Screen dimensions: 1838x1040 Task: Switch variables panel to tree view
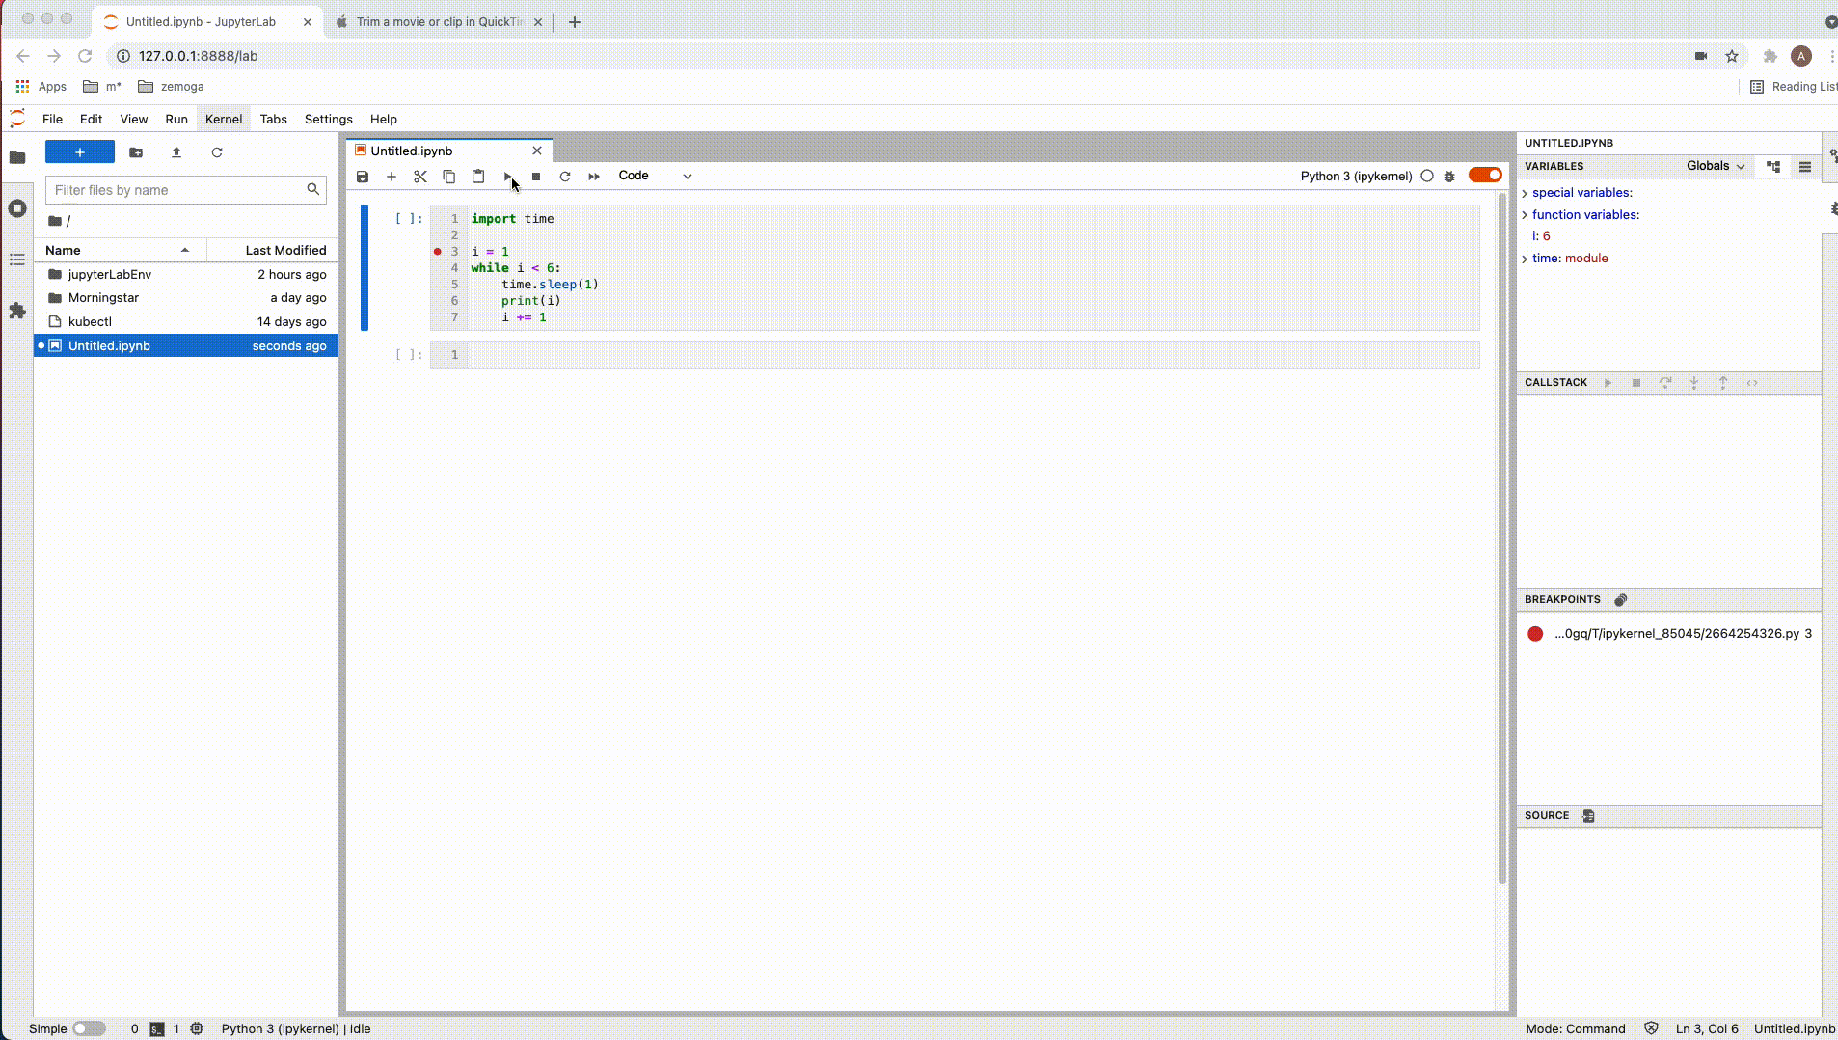tap(1773, 166)
